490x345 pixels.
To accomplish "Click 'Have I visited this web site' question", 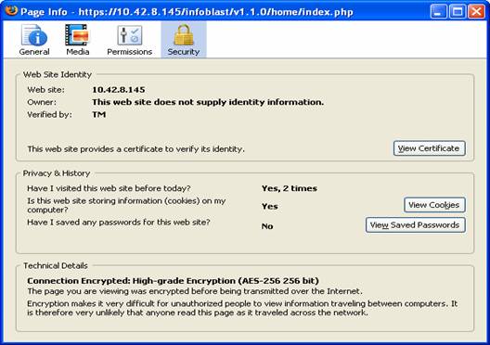I will [x=109, y=188].
